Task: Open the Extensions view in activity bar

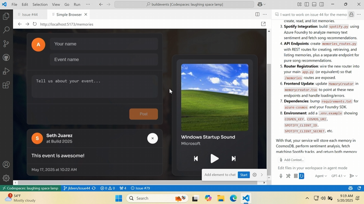Action: click(x=6, y=85)
